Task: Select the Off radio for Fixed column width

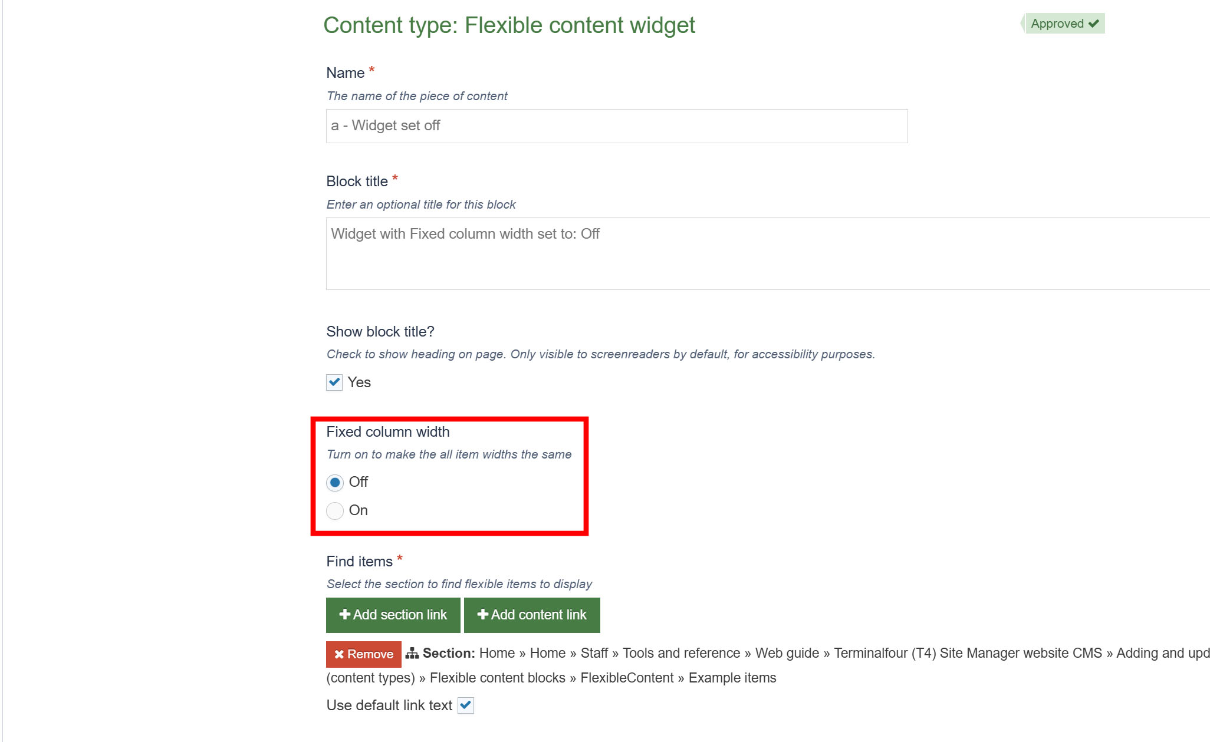Action: [335, 483]
